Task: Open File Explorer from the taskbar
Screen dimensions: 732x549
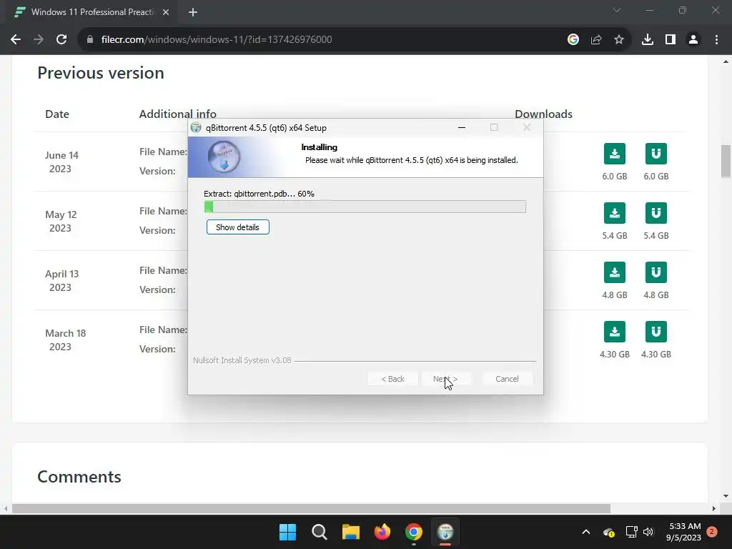Action: 350,532
